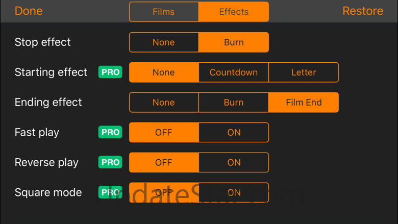Set Ending effect to None
Image resolution: width=398 pixels, height=224 pixels.
tap(164, 102)
